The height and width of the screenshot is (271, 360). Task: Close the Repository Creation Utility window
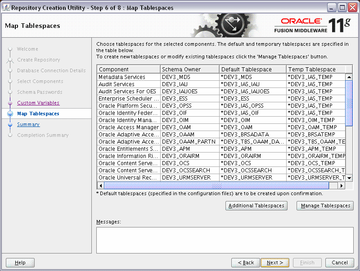point(352,8)
